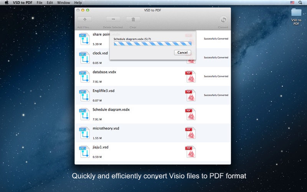Select the VSD icon for share point file
The width and height of the screenshot is (307, 192).
(84, 39)
